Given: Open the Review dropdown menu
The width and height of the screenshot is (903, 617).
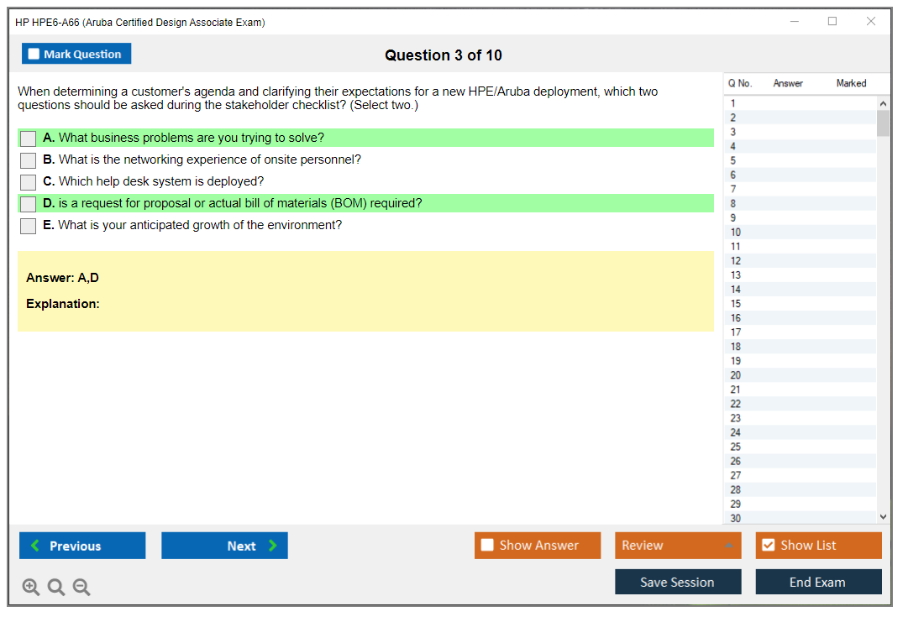Looking at the screenshot, I should pyautogui.click(x=678, y=546).
